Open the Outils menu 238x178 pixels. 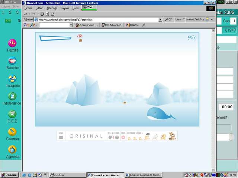[75, 8]
